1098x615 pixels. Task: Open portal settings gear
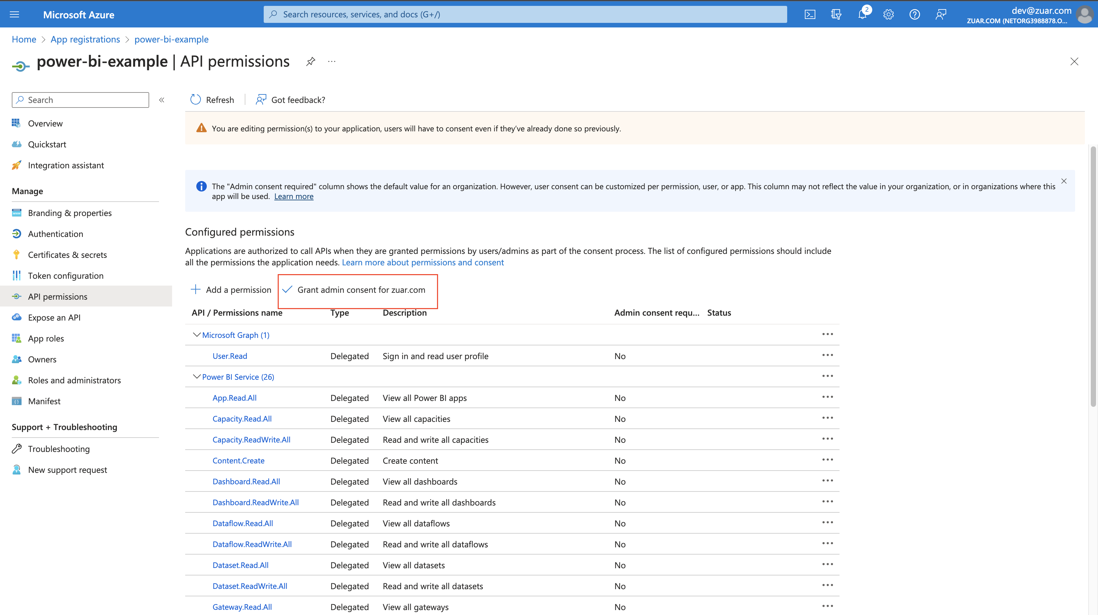pyautogui.click(x=888, y=14)
